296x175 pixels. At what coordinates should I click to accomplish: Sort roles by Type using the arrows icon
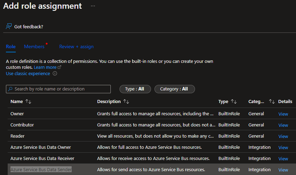234,102
